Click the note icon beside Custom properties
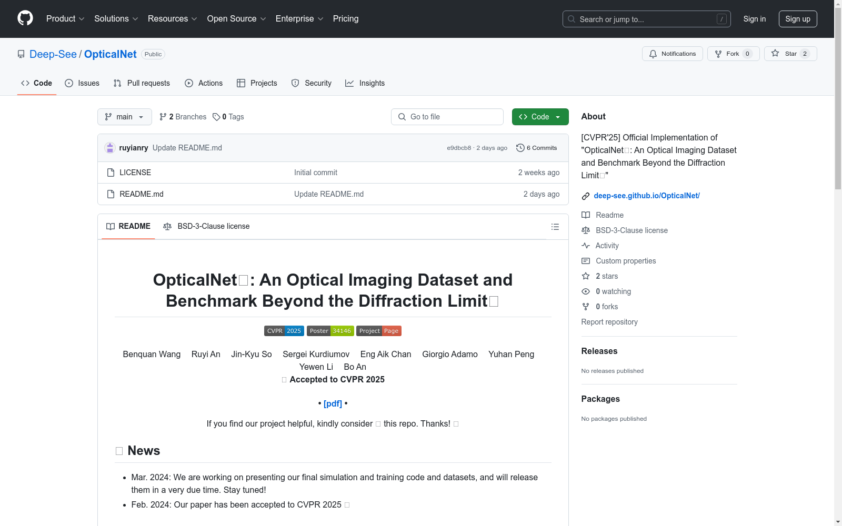The height and width of the screenshot is (526, 842). (586, 261)
